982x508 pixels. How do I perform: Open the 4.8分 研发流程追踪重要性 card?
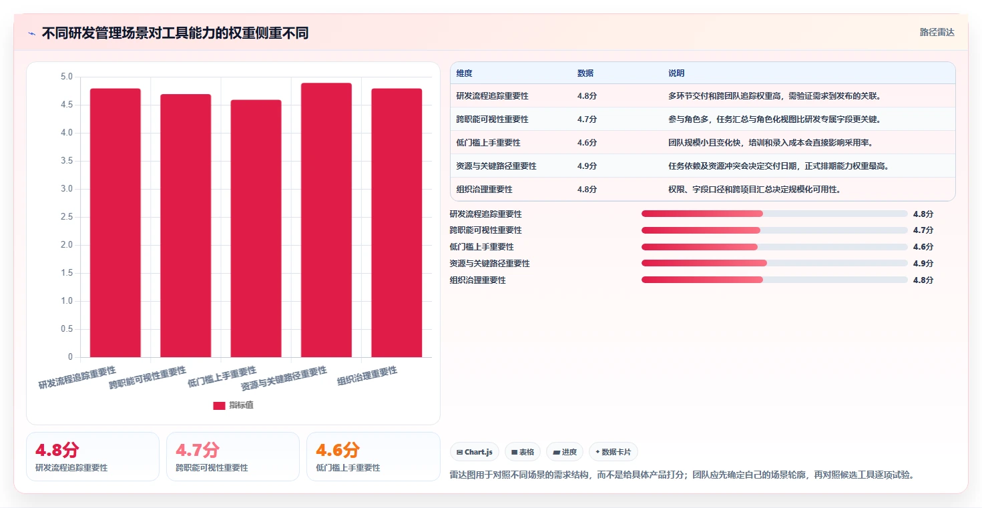click(x=93, y=457)
